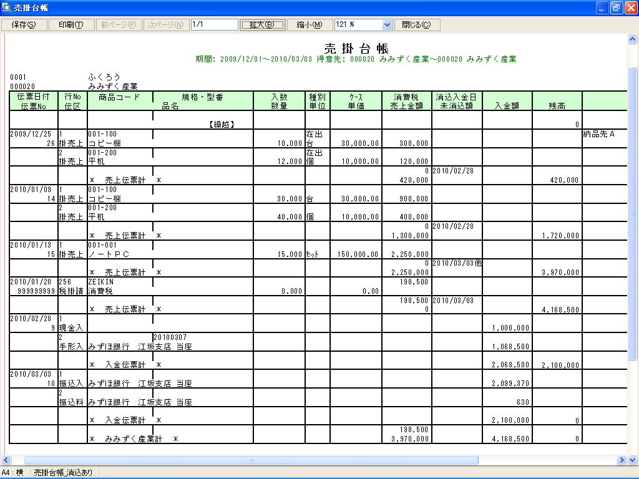
Task: Restore the window with the title bar button
Action: point(617,7)
